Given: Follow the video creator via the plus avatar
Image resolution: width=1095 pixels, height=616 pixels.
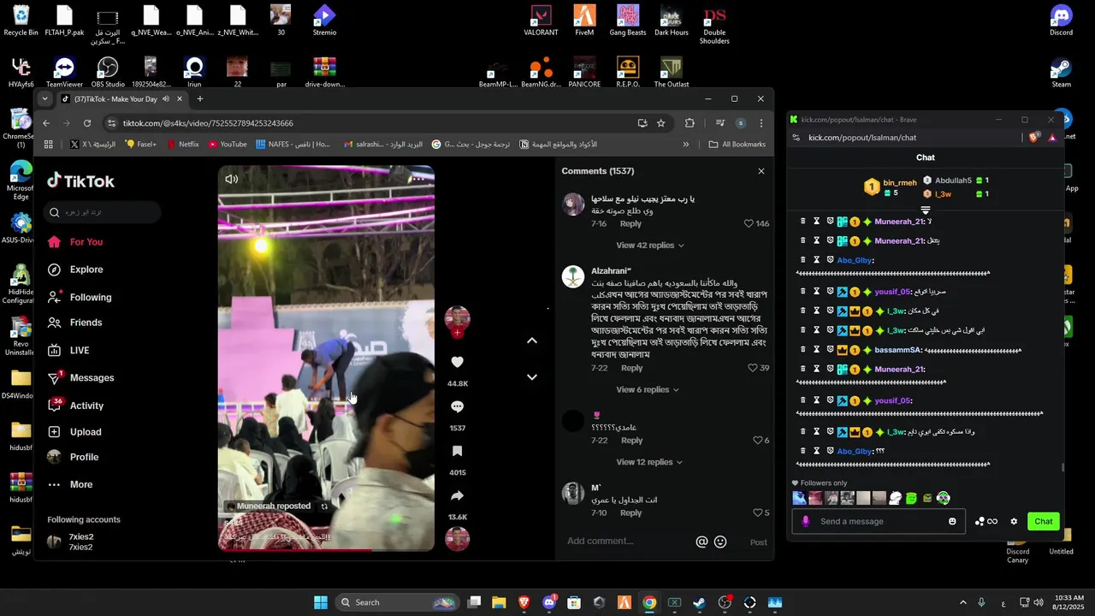Looking at the screenshot, I should pyautogui.click(x=457, y=333).
